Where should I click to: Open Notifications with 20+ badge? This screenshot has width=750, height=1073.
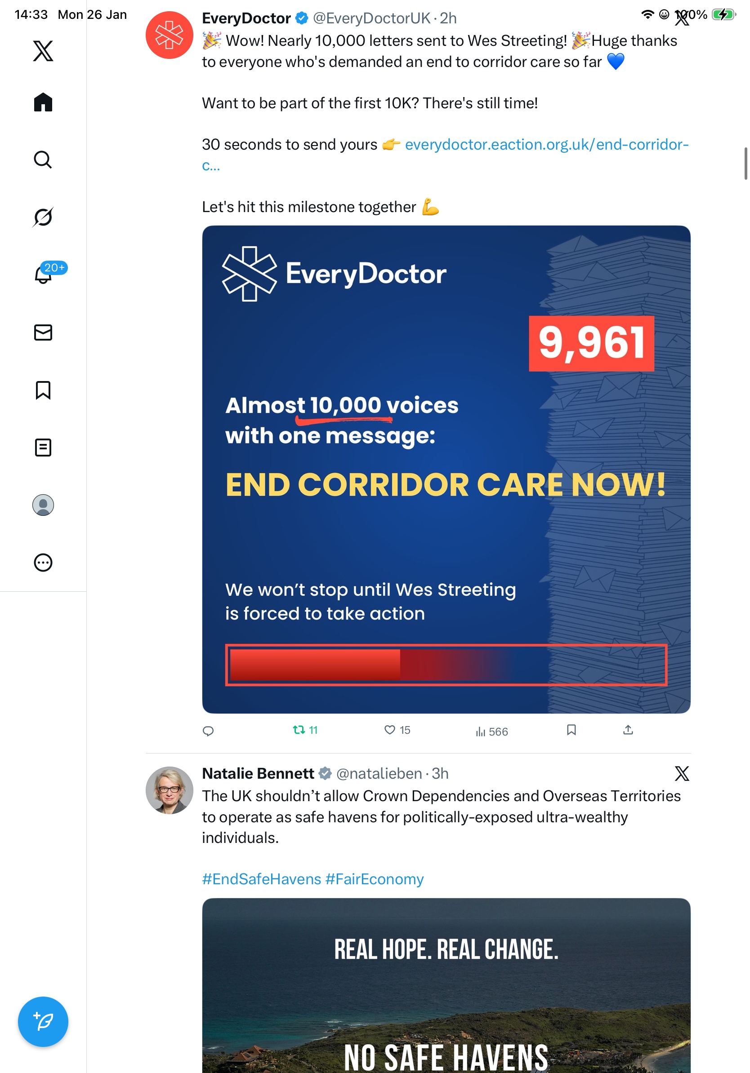click(x=44, y=275)
